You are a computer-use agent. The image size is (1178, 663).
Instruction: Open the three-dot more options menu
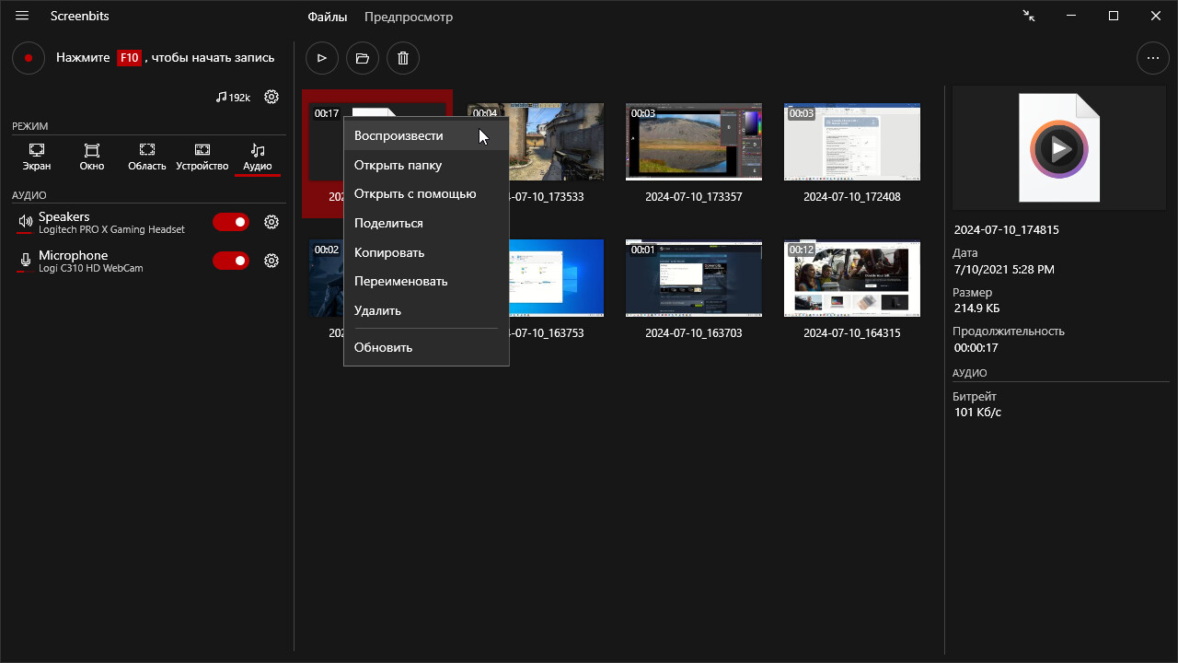click(1153, 58)
